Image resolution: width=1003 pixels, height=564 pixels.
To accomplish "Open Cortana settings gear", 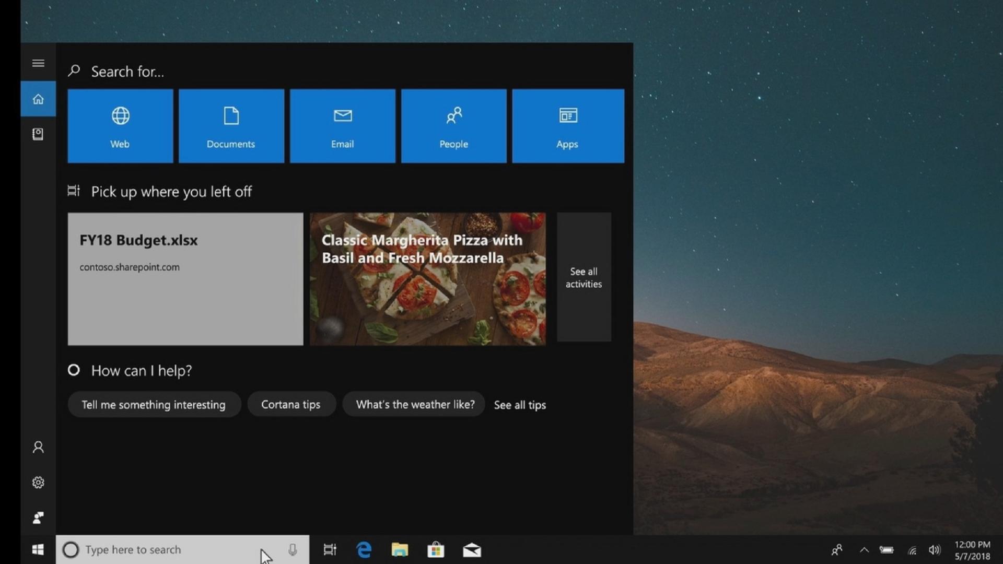I will point(38,483).
